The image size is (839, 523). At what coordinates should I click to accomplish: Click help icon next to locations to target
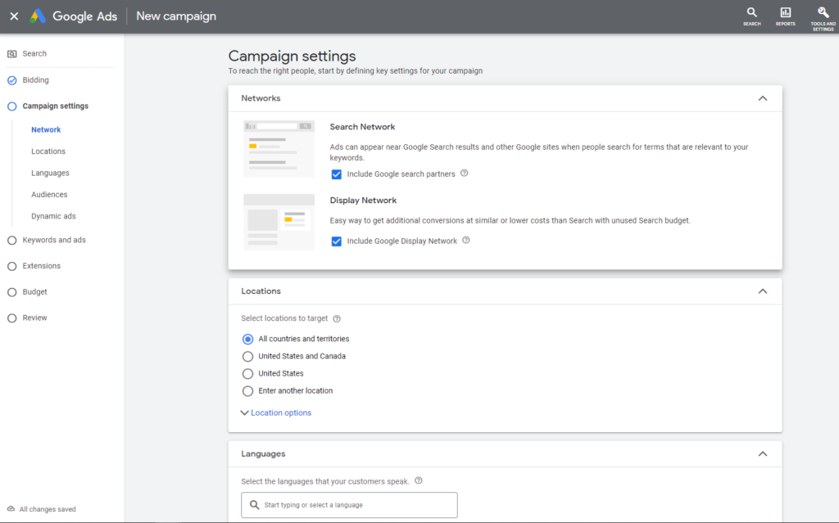(x=337, y=318)
